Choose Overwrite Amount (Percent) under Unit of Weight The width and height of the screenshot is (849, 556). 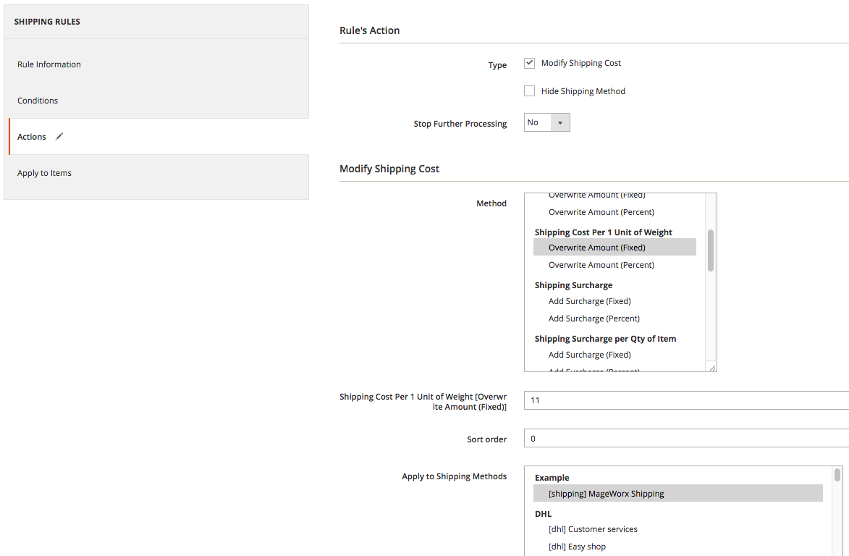(x=601, y=265)
